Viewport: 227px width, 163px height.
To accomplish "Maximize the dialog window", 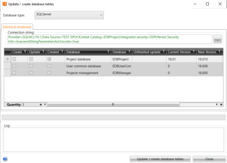I will point(207,4).
